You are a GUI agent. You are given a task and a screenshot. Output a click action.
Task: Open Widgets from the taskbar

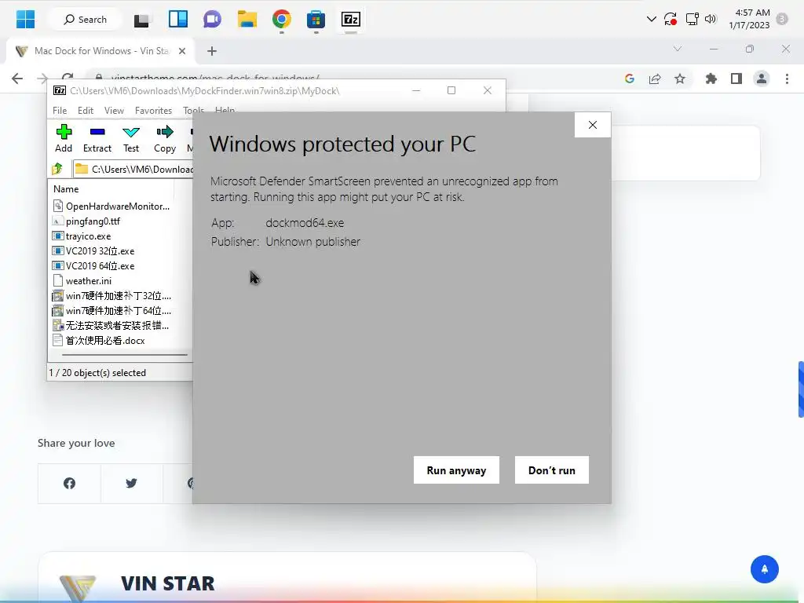[x=178, y=20]
